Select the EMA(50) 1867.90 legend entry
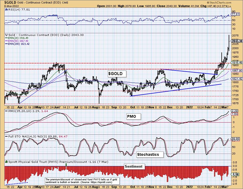This screenshot has height=189, width=243. [x=17, y=41]
